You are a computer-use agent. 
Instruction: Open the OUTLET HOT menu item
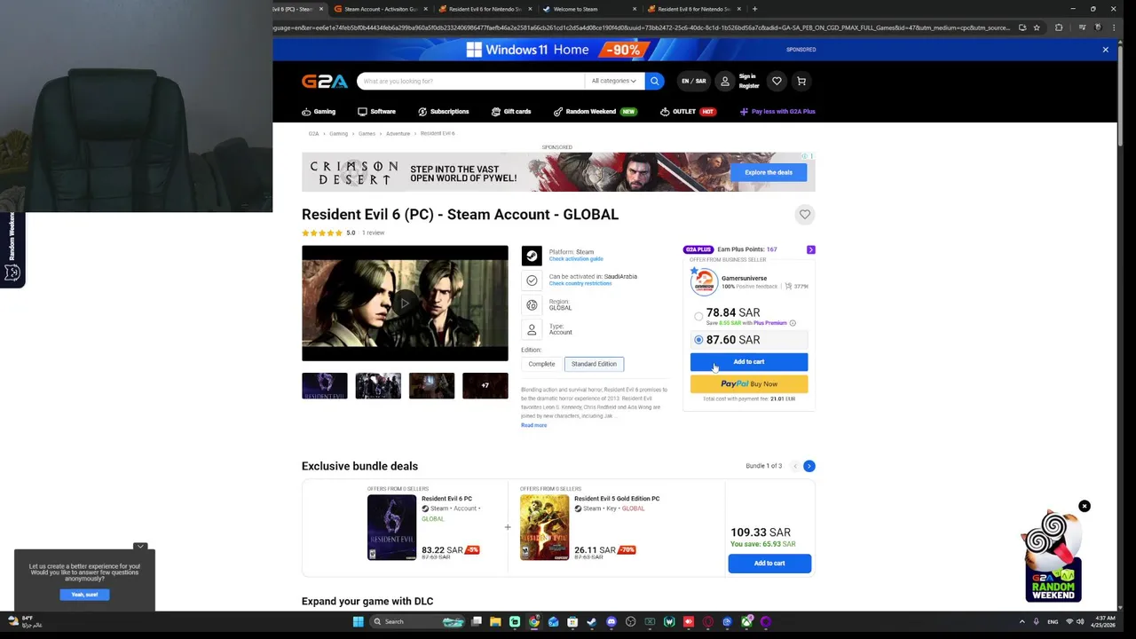click(688, 112)
